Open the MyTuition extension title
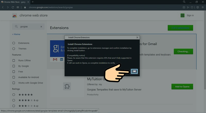This screenshot has width=206, height=113. 96,79
